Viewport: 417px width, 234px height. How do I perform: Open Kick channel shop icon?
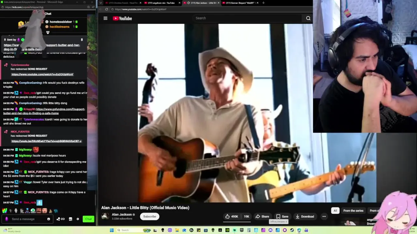[70, 219]
